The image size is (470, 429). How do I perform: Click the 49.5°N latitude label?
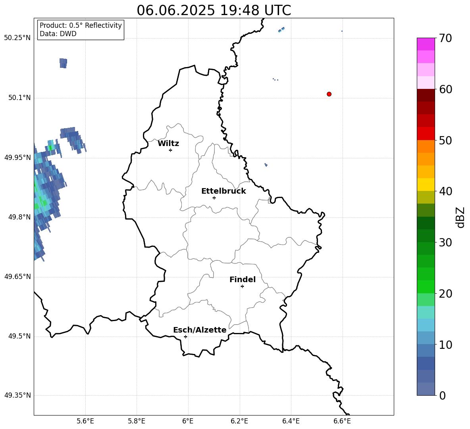pyautogui.click(x=19, y=336)
